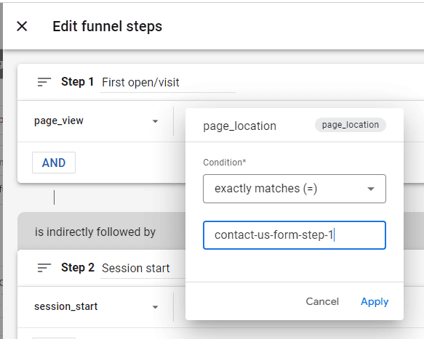This screenshot has width=424, height=339.
Task: Edit the Session start step name
Action: (143, 269)
